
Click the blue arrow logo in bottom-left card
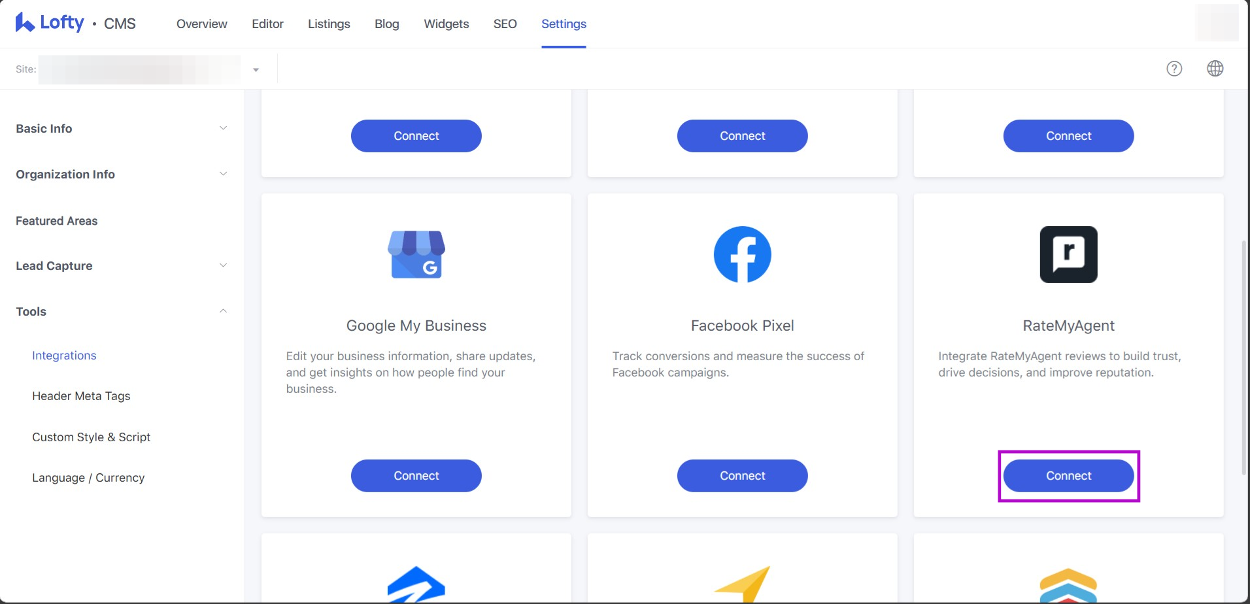(x=416, y=584)
